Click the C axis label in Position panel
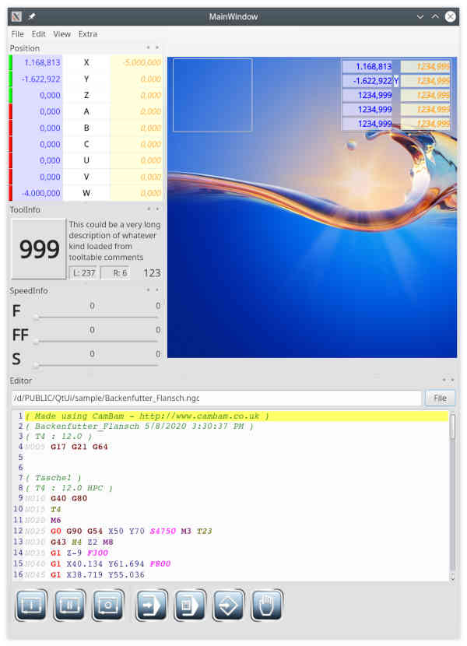This screenshot has height=646, width=467. pos(86,144)
